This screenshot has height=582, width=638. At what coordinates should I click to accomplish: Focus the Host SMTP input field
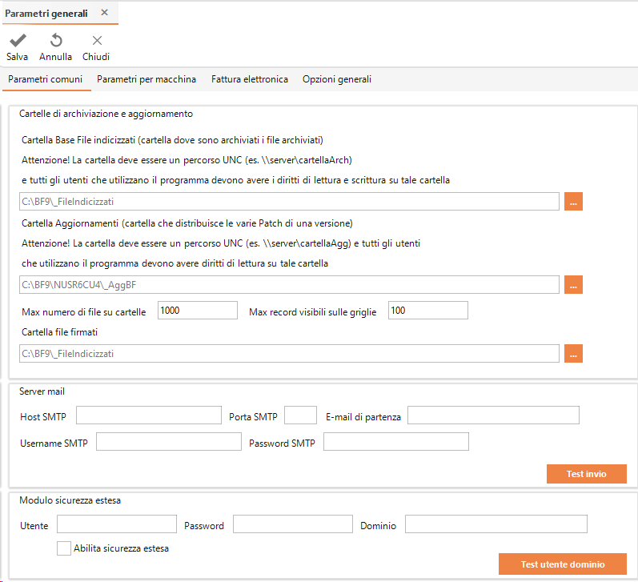pyautogui.click(x=149, y=415)
